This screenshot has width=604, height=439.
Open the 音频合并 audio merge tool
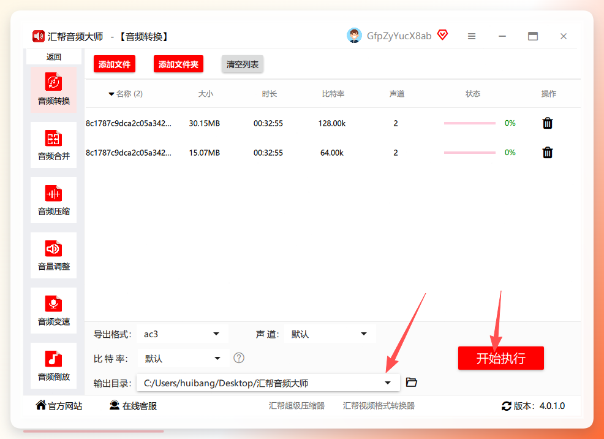pos(53,145)
